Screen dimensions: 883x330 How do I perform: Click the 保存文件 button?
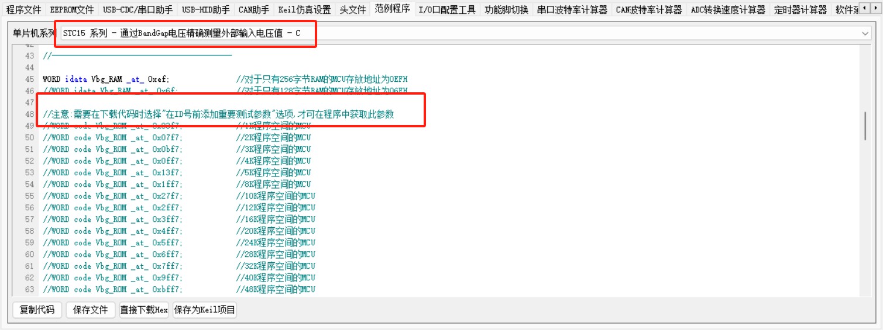pos(91,310)
